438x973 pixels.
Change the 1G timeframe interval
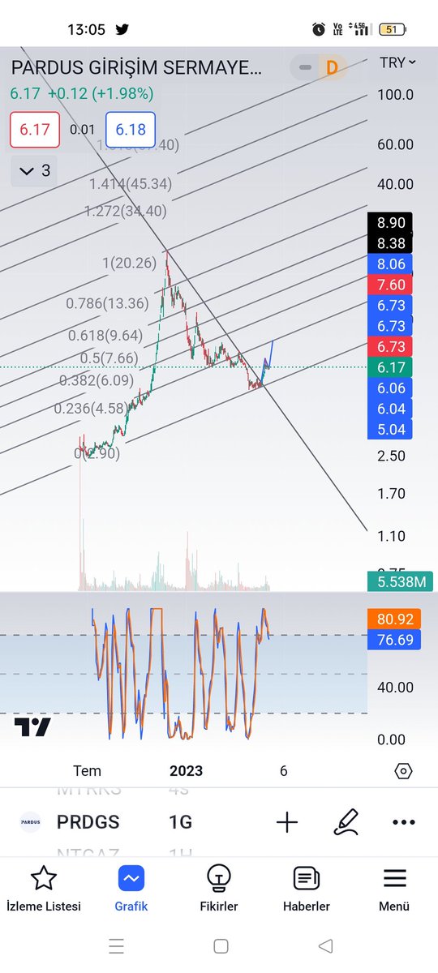point(180,822)
